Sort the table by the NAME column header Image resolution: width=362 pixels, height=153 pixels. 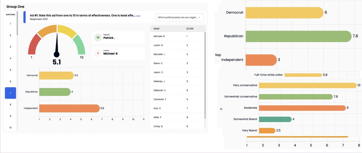pos(156,29)
